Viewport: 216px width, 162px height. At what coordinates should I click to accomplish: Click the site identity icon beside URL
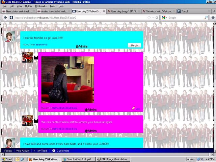11,18
